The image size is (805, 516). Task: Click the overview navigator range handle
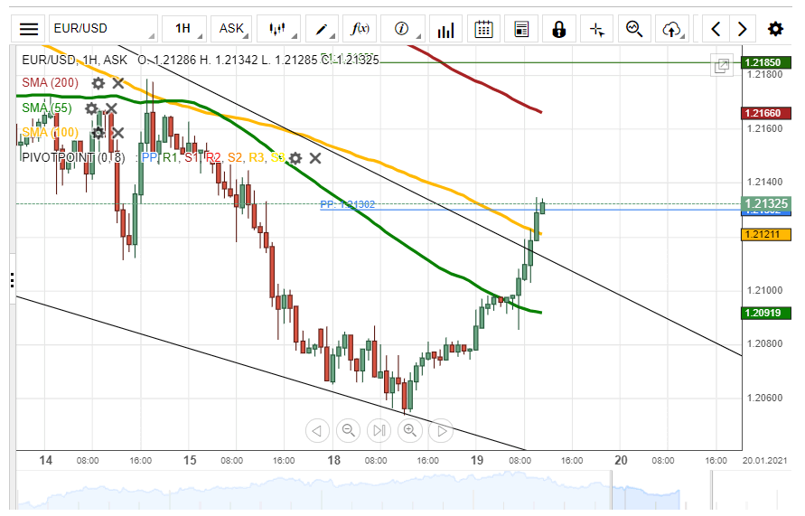[x=612, y=491]
